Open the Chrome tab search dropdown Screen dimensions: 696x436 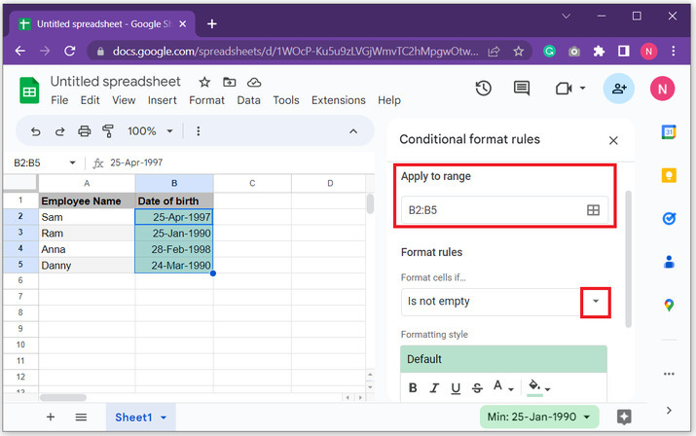[x=566, y=16]
